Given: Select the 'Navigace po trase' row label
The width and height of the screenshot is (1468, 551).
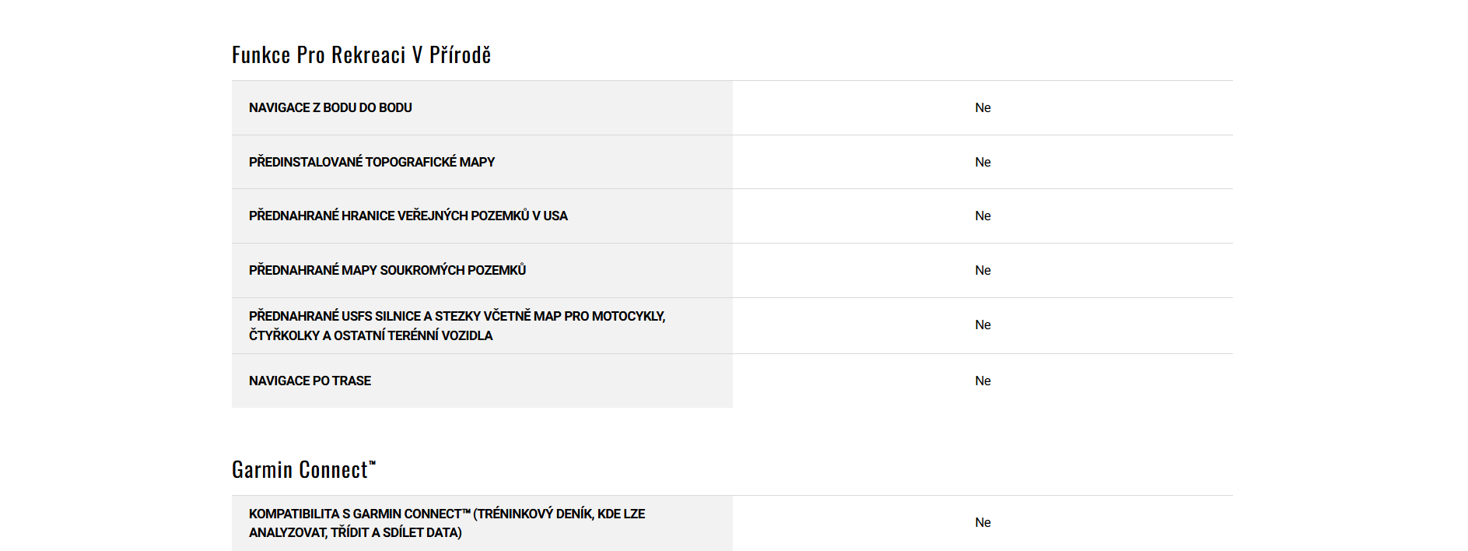Looking at the screenshot, I should tap(310, 381).
